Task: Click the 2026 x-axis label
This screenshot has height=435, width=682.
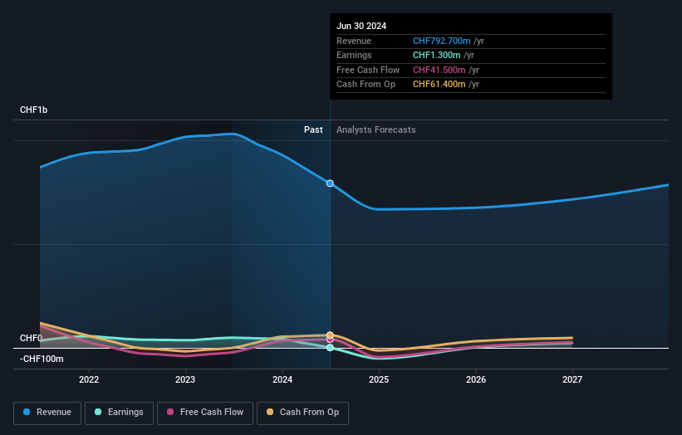Action: (476, 379)
